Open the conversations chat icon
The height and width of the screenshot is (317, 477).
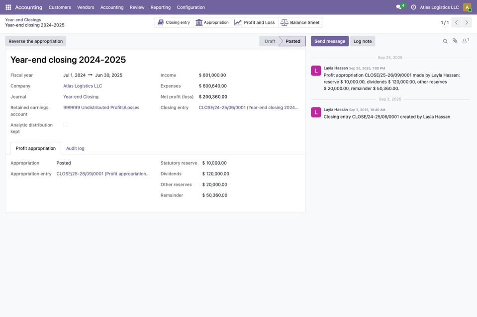399,7
